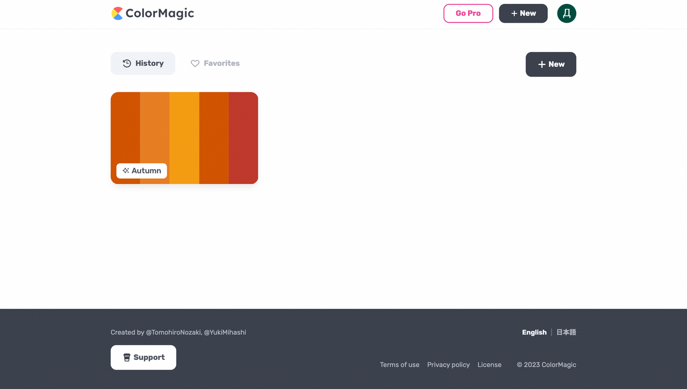Click the history clock icon
Screen dimensions: 687x389
pyautogui.click(x=127, y=63)
